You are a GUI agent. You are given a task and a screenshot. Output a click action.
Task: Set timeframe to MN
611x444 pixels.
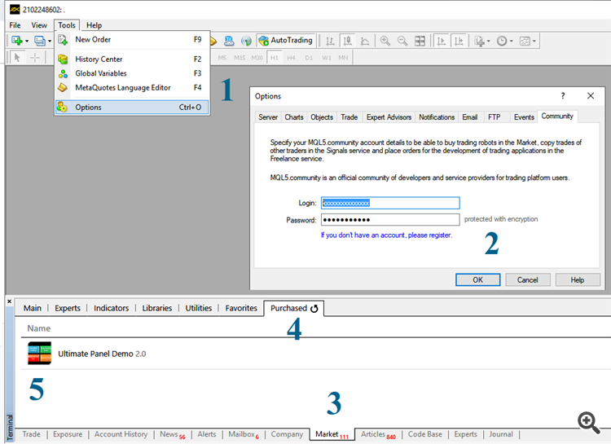[343, 58]
